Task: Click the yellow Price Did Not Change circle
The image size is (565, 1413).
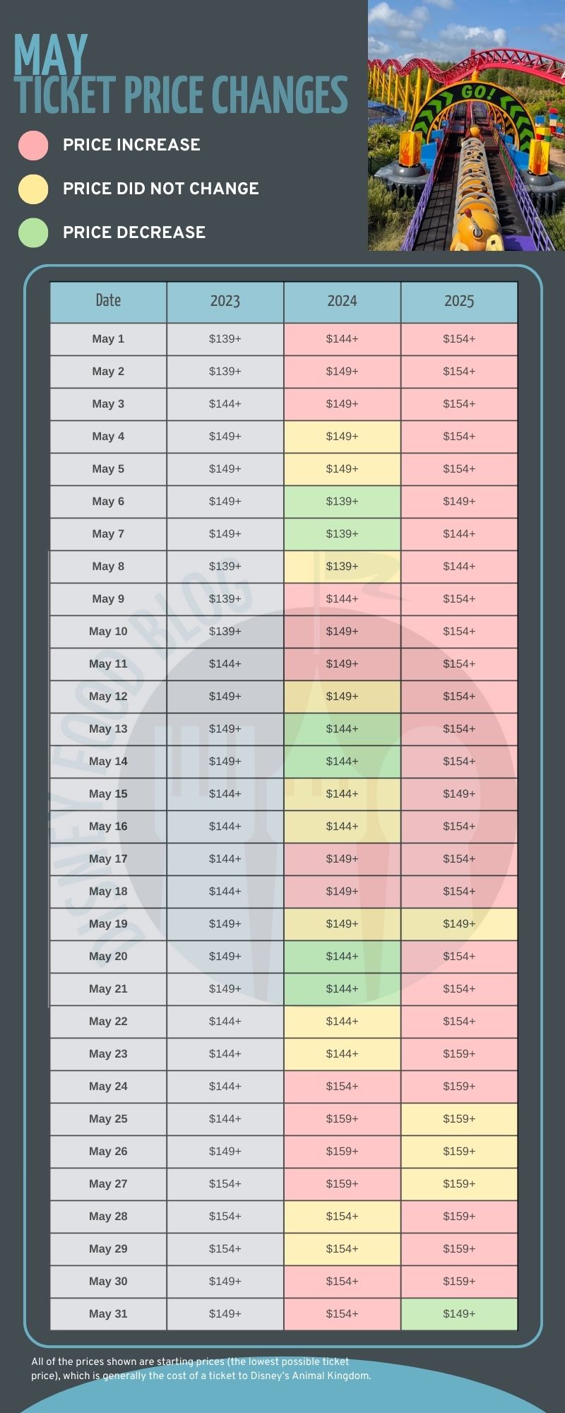Action: [x=33, y=189]
